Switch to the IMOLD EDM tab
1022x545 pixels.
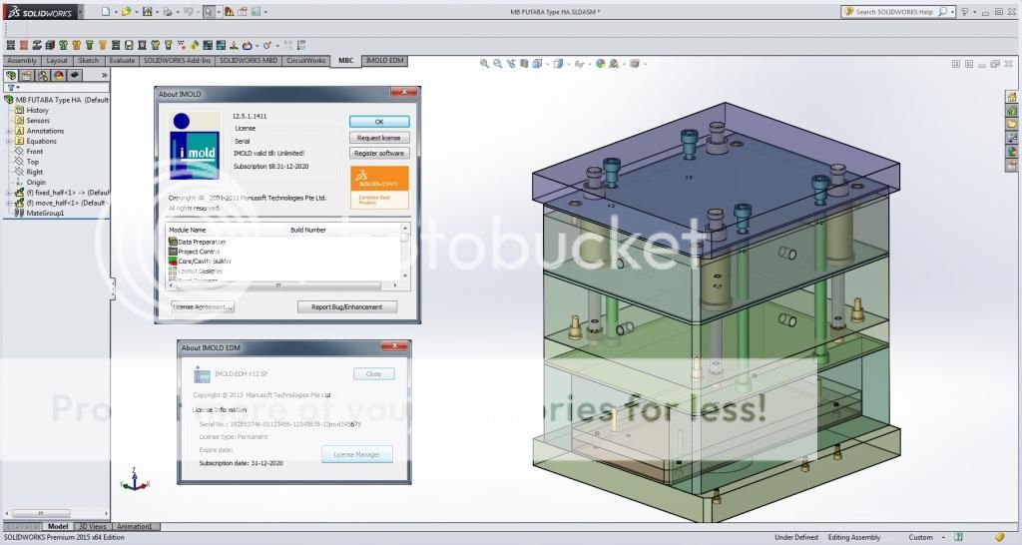[384, 61]
